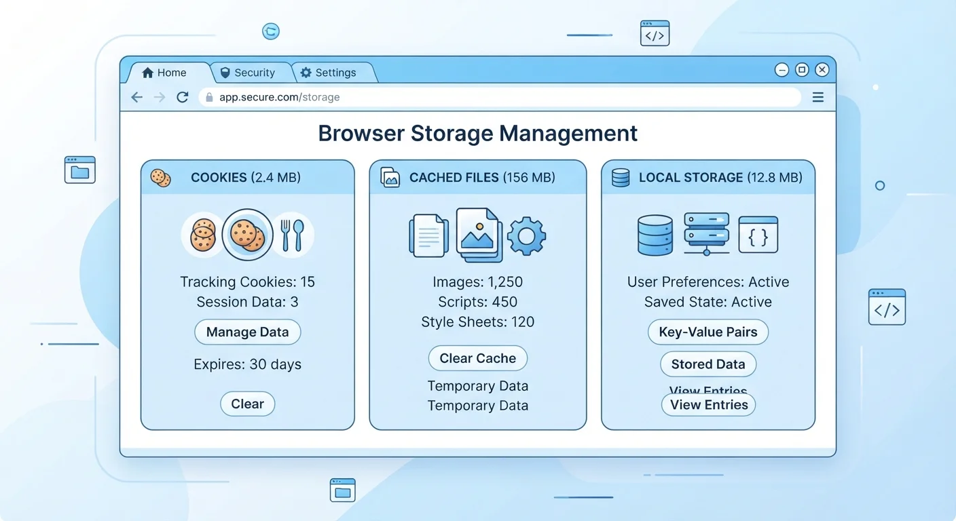The image size is (956, 521).
Task: Go back with the left arrow
Action: [136, 98]
